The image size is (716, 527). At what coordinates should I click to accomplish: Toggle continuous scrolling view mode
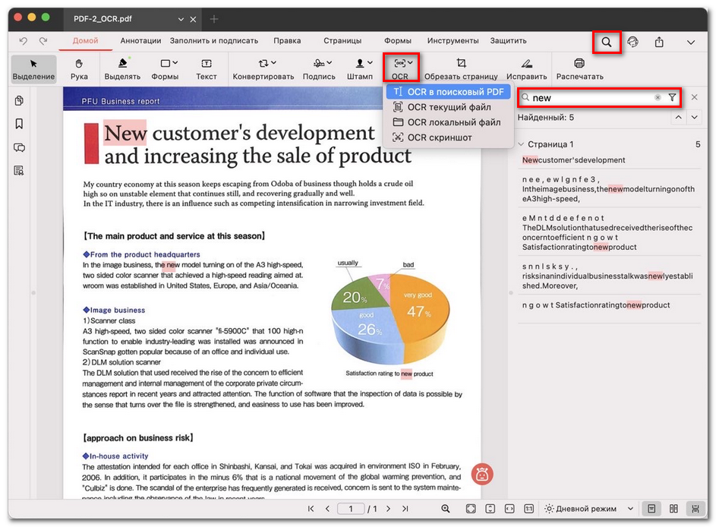(695, 508)
